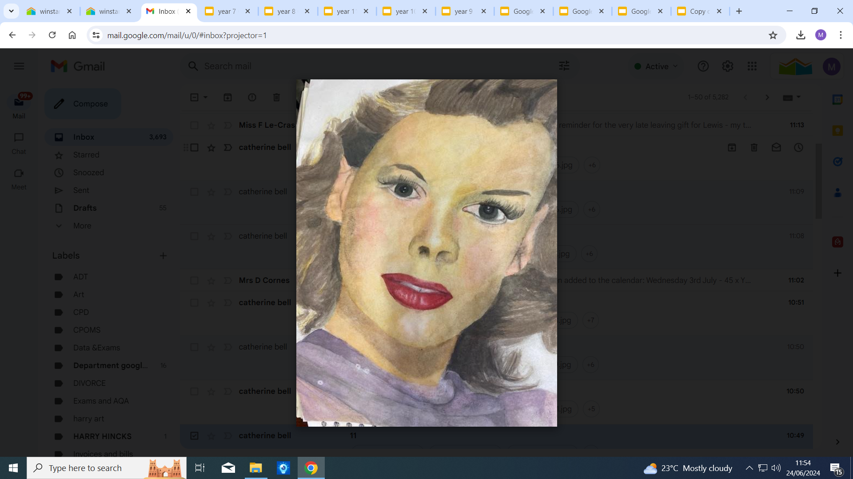
Task: Click the Compose button
Action: click(83, 104)
